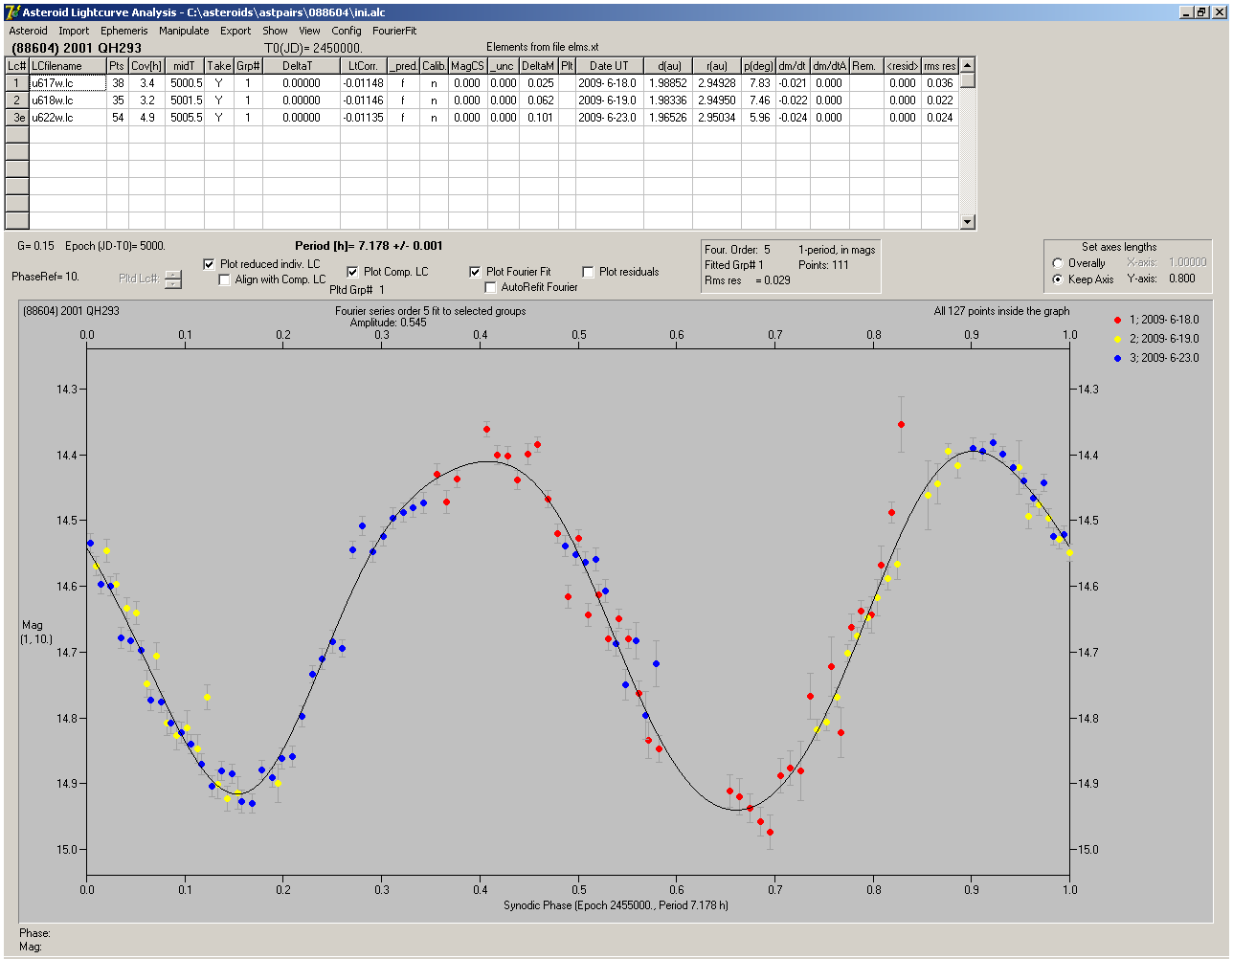1233x959 pixels.
Task: Click the Pltd Lc# spinner control
Action: (x=172, y=279)
